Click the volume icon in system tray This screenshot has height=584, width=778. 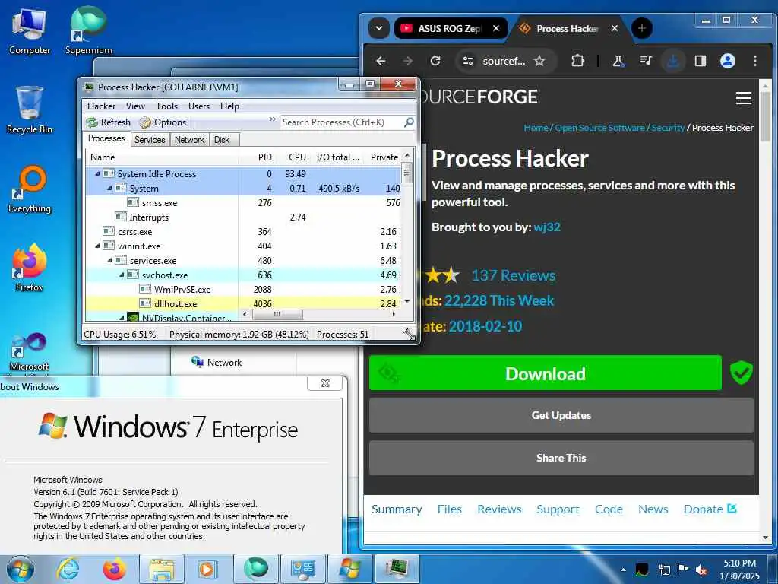(x=701, y=570)
